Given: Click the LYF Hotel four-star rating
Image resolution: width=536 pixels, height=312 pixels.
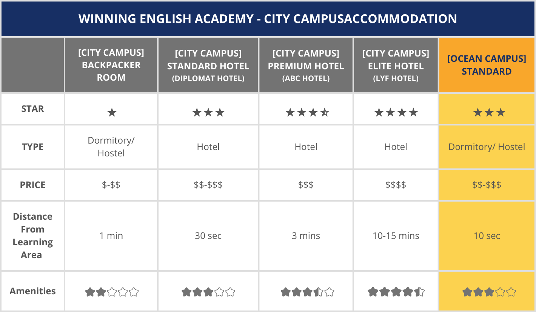Looking at the screenshot, I should (x=396, y=112).
